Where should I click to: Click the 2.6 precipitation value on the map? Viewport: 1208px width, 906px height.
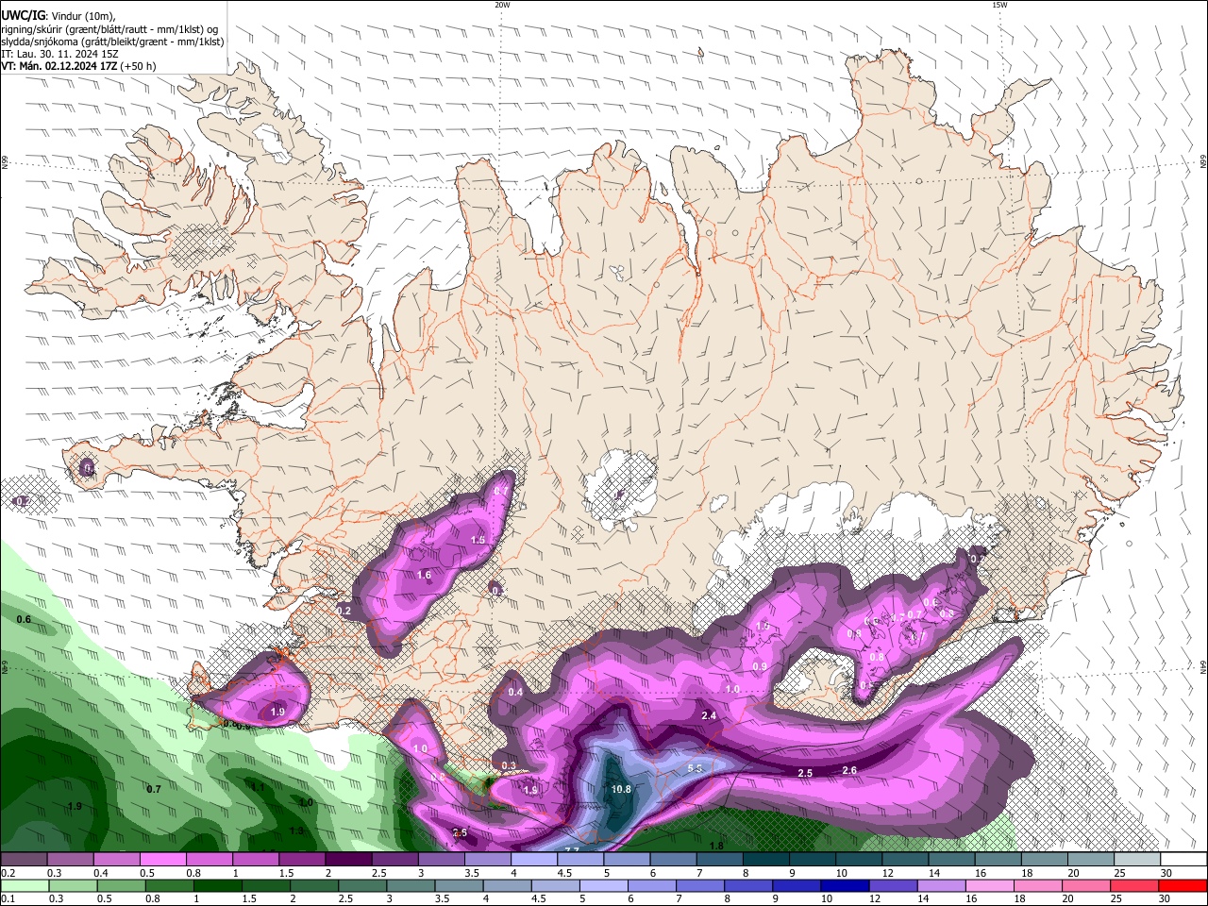pyautogui.click(x=849, y=771)
